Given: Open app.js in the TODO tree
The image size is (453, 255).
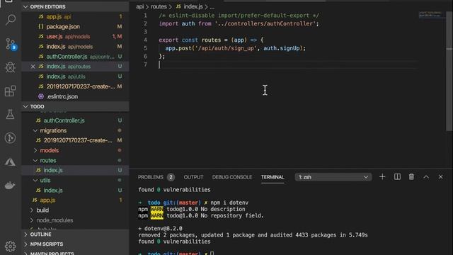Looking at the screenshot, I should click(x=75, y=200).
